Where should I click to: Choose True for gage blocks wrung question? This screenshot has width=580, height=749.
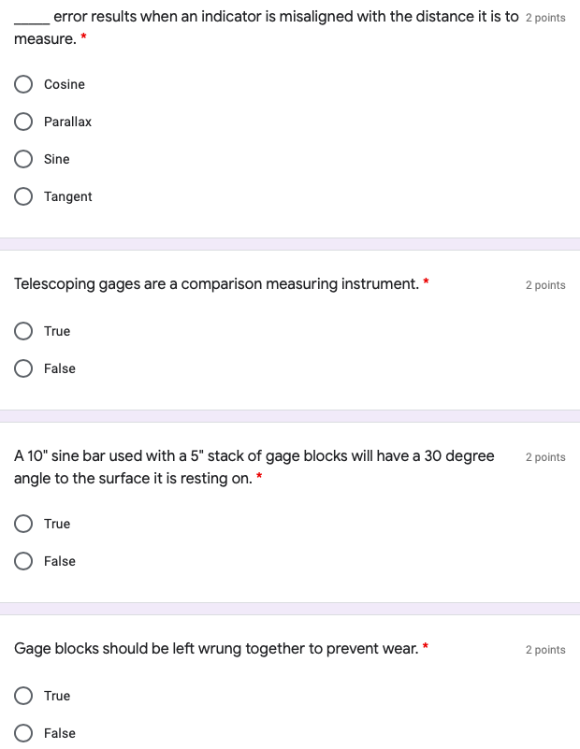pyautogui.click(x=23, y=696)
